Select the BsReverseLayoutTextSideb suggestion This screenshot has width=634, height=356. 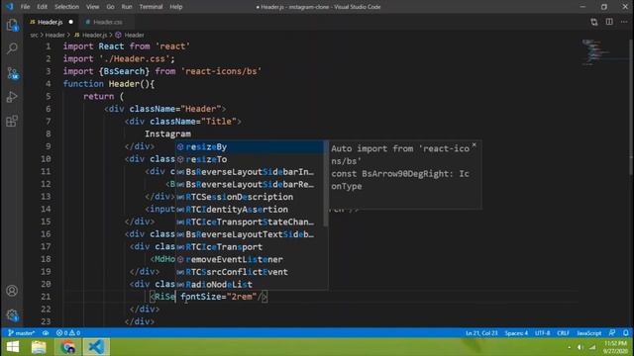click(x=250, y=234)
